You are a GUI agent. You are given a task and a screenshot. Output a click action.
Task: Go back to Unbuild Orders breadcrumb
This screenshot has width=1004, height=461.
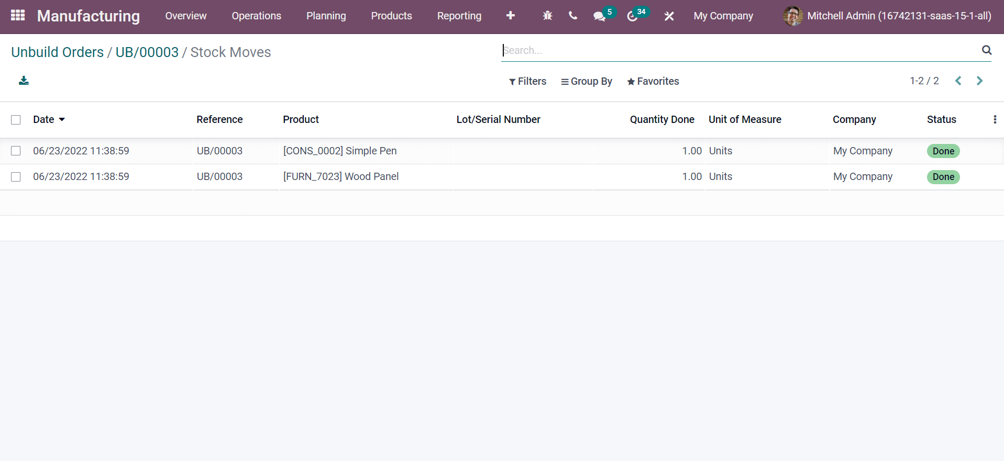(58, 52)
